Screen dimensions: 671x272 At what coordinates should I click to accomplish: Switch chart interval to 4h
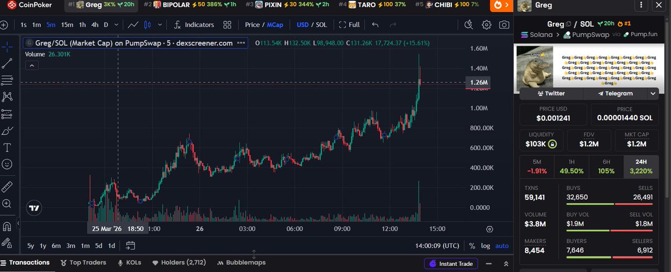94,25
